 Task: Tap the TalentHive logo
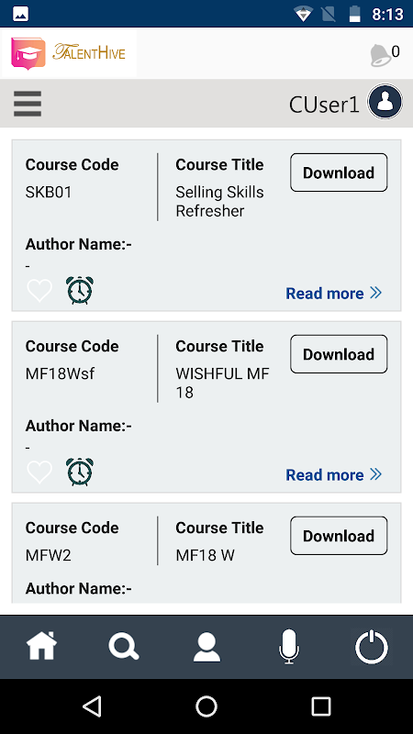(x=70, y=53)
